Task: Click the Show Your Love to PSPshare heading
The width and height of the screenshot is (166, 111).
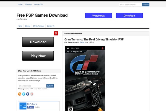Action: [x=29, y=71]
